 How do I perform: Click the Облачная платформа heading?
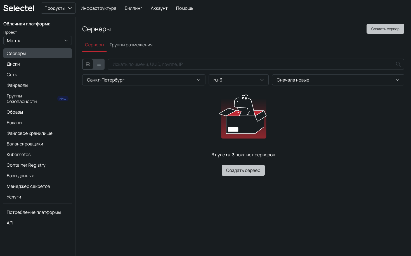coord(27,24)
